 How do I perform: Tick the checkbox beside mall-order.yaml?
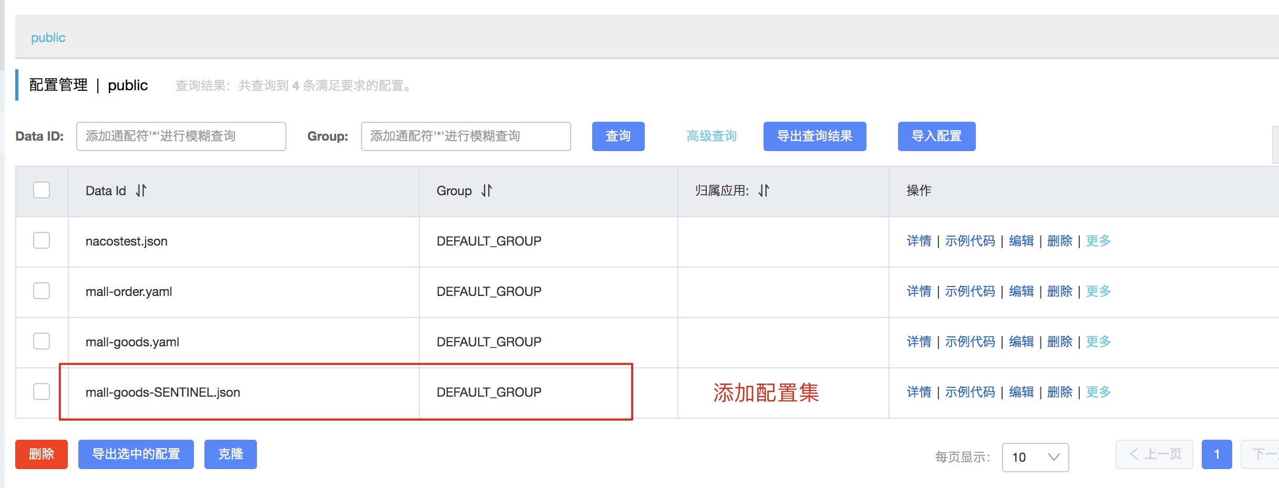(x=41, y=290)
